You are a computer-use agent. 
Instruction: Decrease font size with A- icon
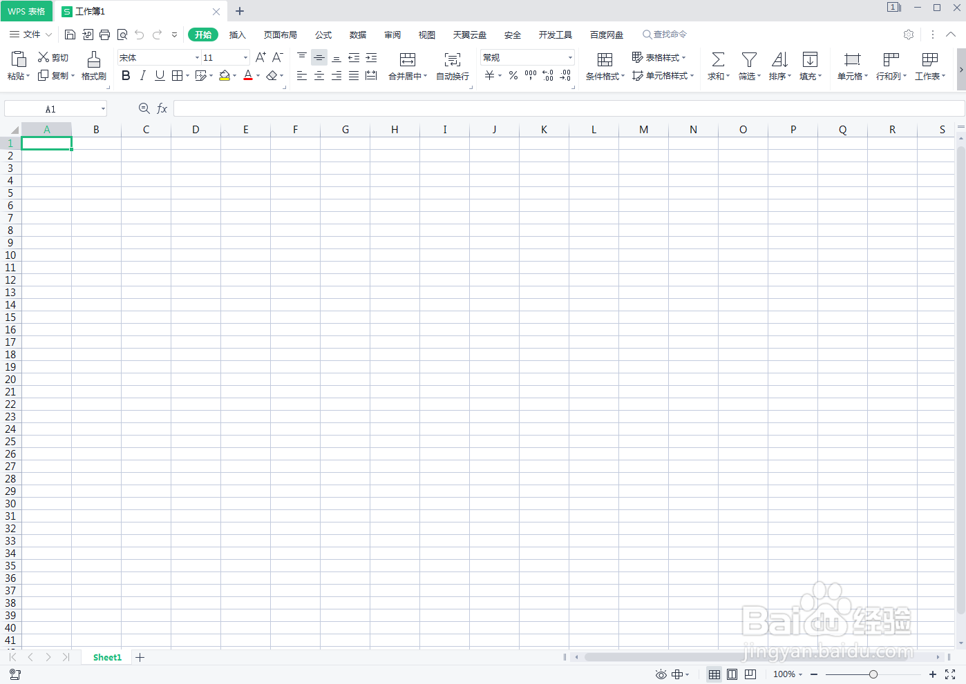point(278,57)
